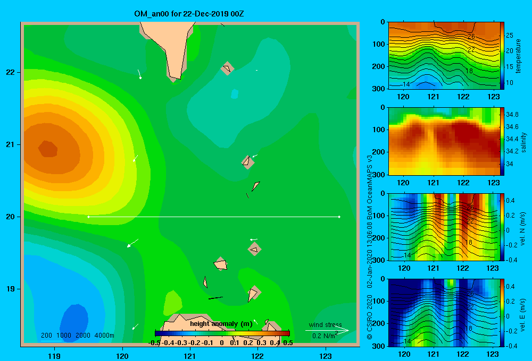
Task: Open the temperature cross-section panel
Action: tap(444, 56)
